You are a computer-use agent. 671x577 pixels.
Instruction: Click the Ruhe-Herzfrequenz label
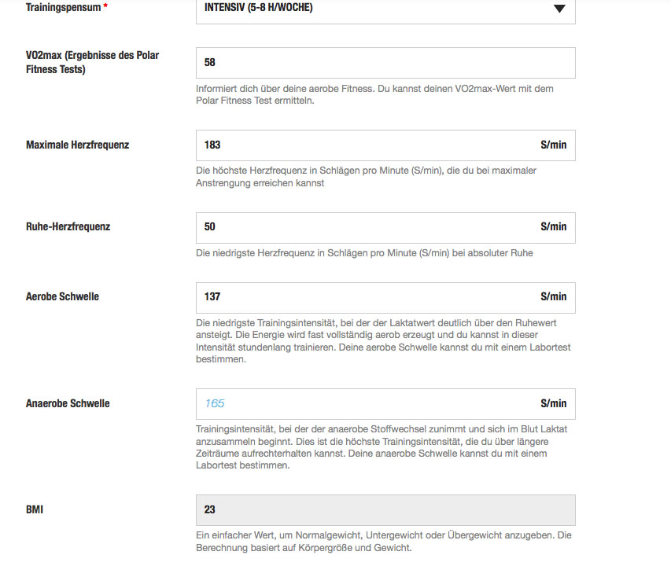tap(68, 227)
